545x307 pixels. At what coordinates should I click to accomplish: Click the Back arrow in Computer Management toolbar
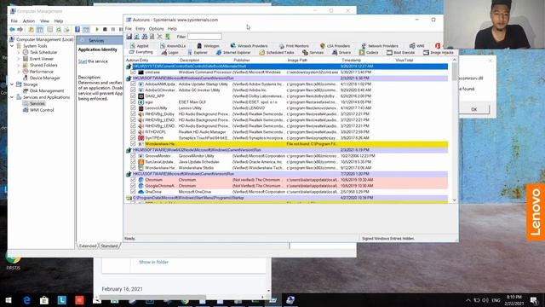click(x=12, y=30)
